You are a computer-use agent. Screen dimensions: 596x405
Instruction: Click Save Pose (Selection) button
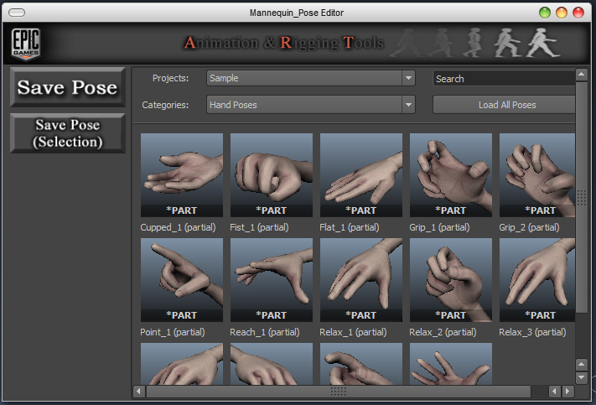(68, 133)
